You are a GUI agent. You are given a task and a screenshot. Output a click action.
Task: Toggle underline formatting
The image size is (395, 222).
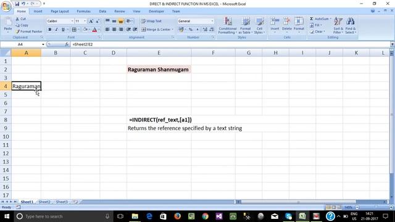[x=63, y=30]
